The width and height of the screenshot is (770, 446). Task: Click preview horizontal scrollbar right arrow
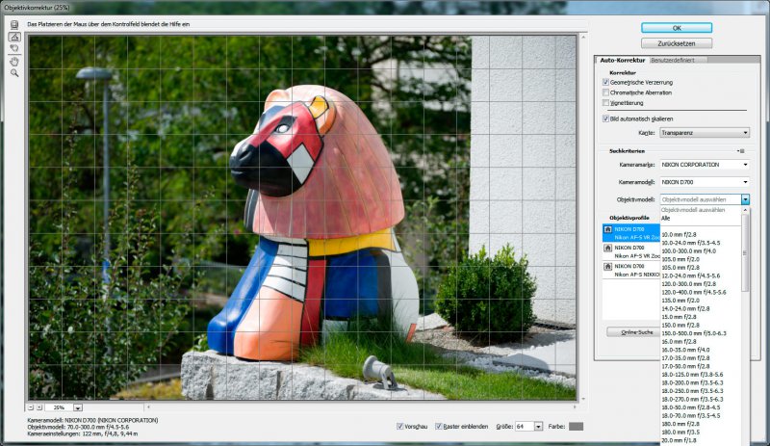(574, 407)
